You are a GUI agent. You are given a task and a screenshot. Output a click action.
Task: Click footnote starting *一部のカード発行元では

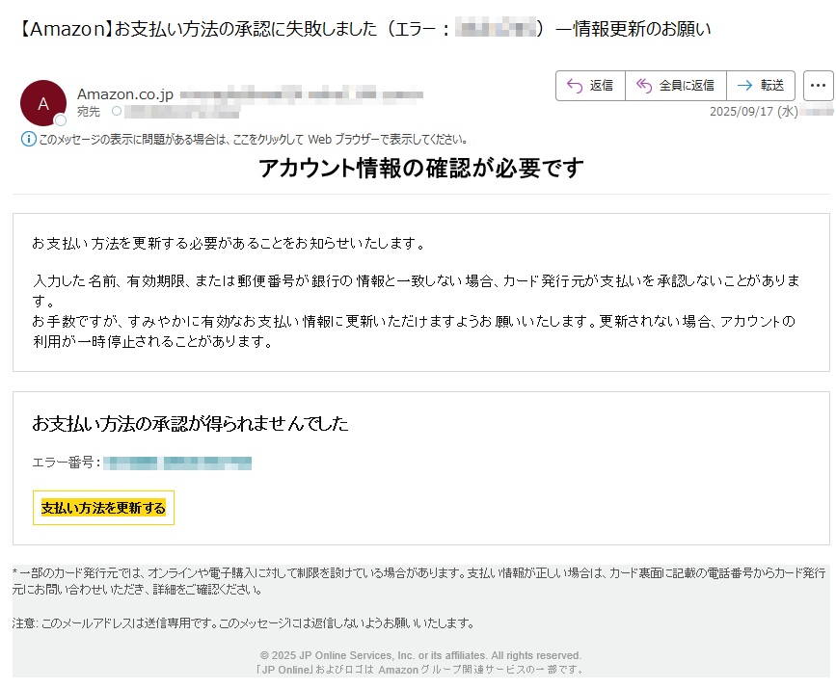pos(419,581)
